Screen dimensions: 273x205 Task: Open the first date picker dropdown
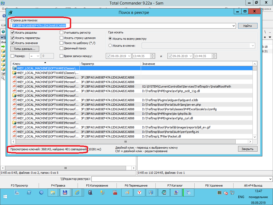coord(129,56)
